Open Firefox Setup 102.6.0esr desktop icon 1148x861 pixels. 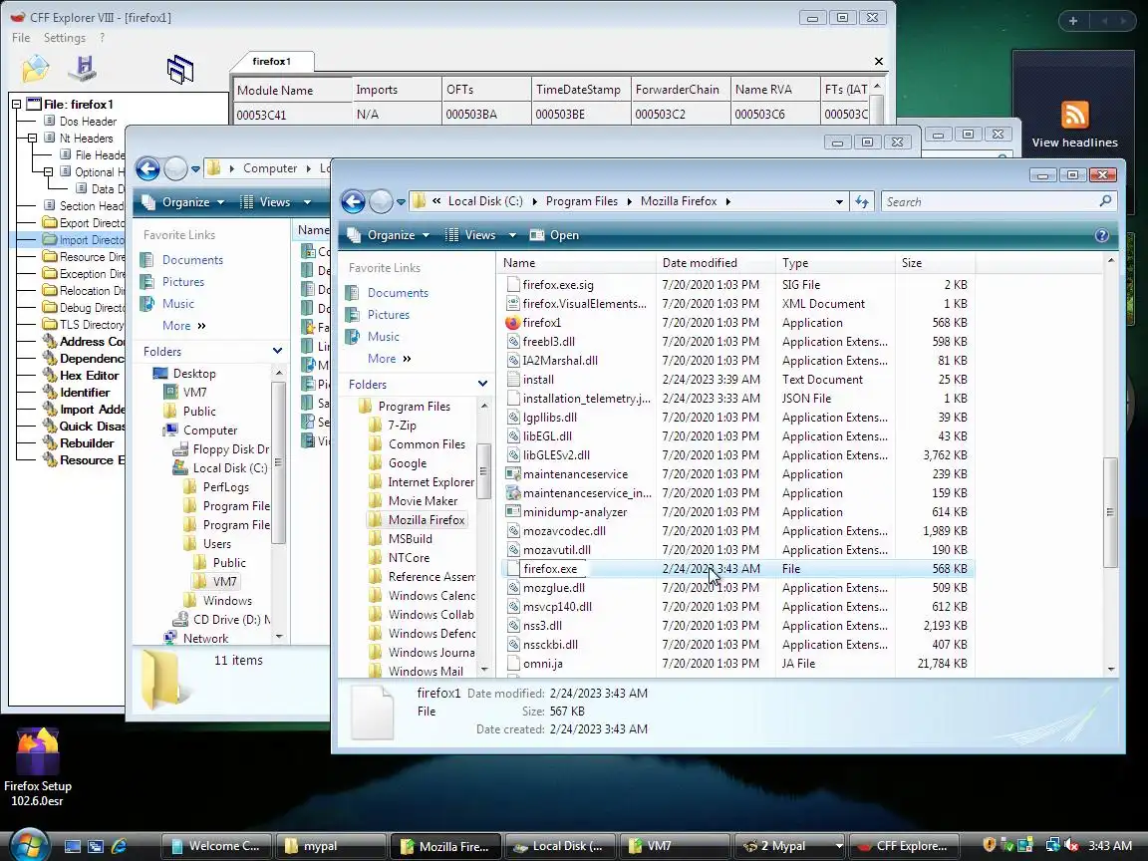coord(37,766)
